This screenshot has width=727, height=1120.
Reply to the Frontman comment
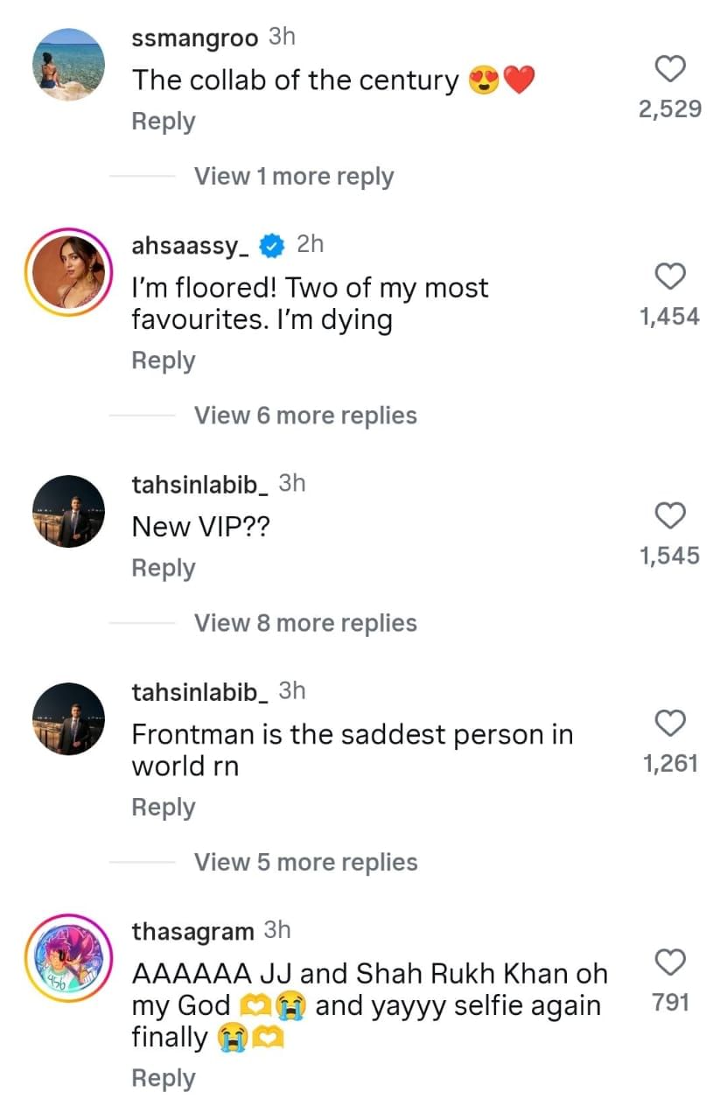click(x=164, y=807)
